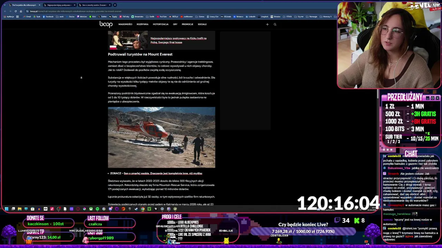Screen dimensions: 442x248
Task: Open the Games bookmarks folder
Action: point(200,17)
